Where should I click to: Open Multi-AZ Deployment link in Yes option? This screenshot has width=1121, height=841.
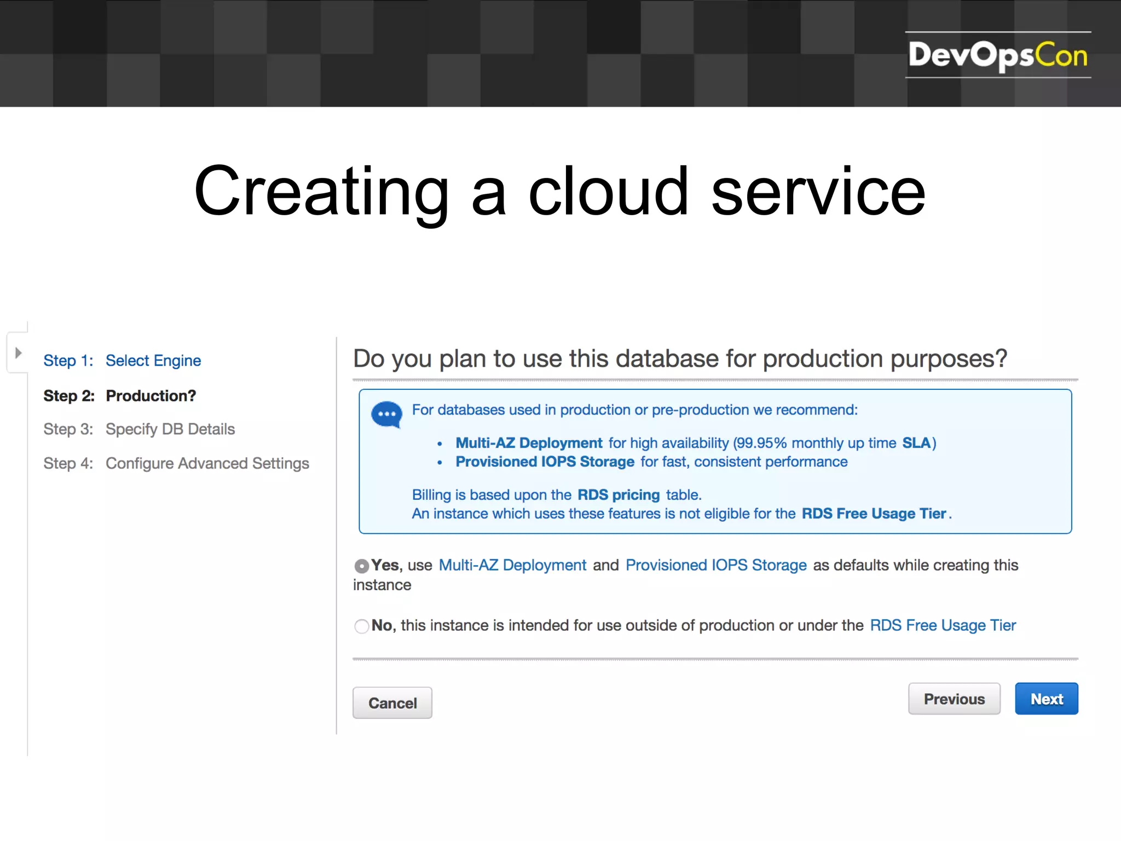512,565
